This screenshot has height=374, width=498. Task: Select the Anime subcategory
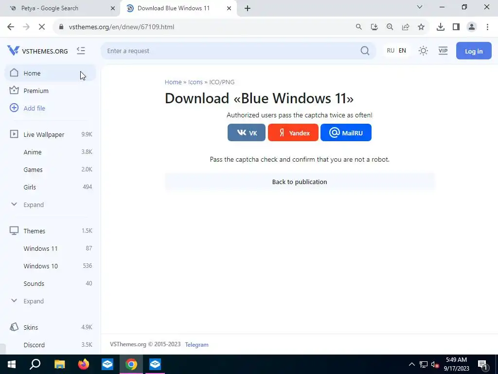point(50,152)
